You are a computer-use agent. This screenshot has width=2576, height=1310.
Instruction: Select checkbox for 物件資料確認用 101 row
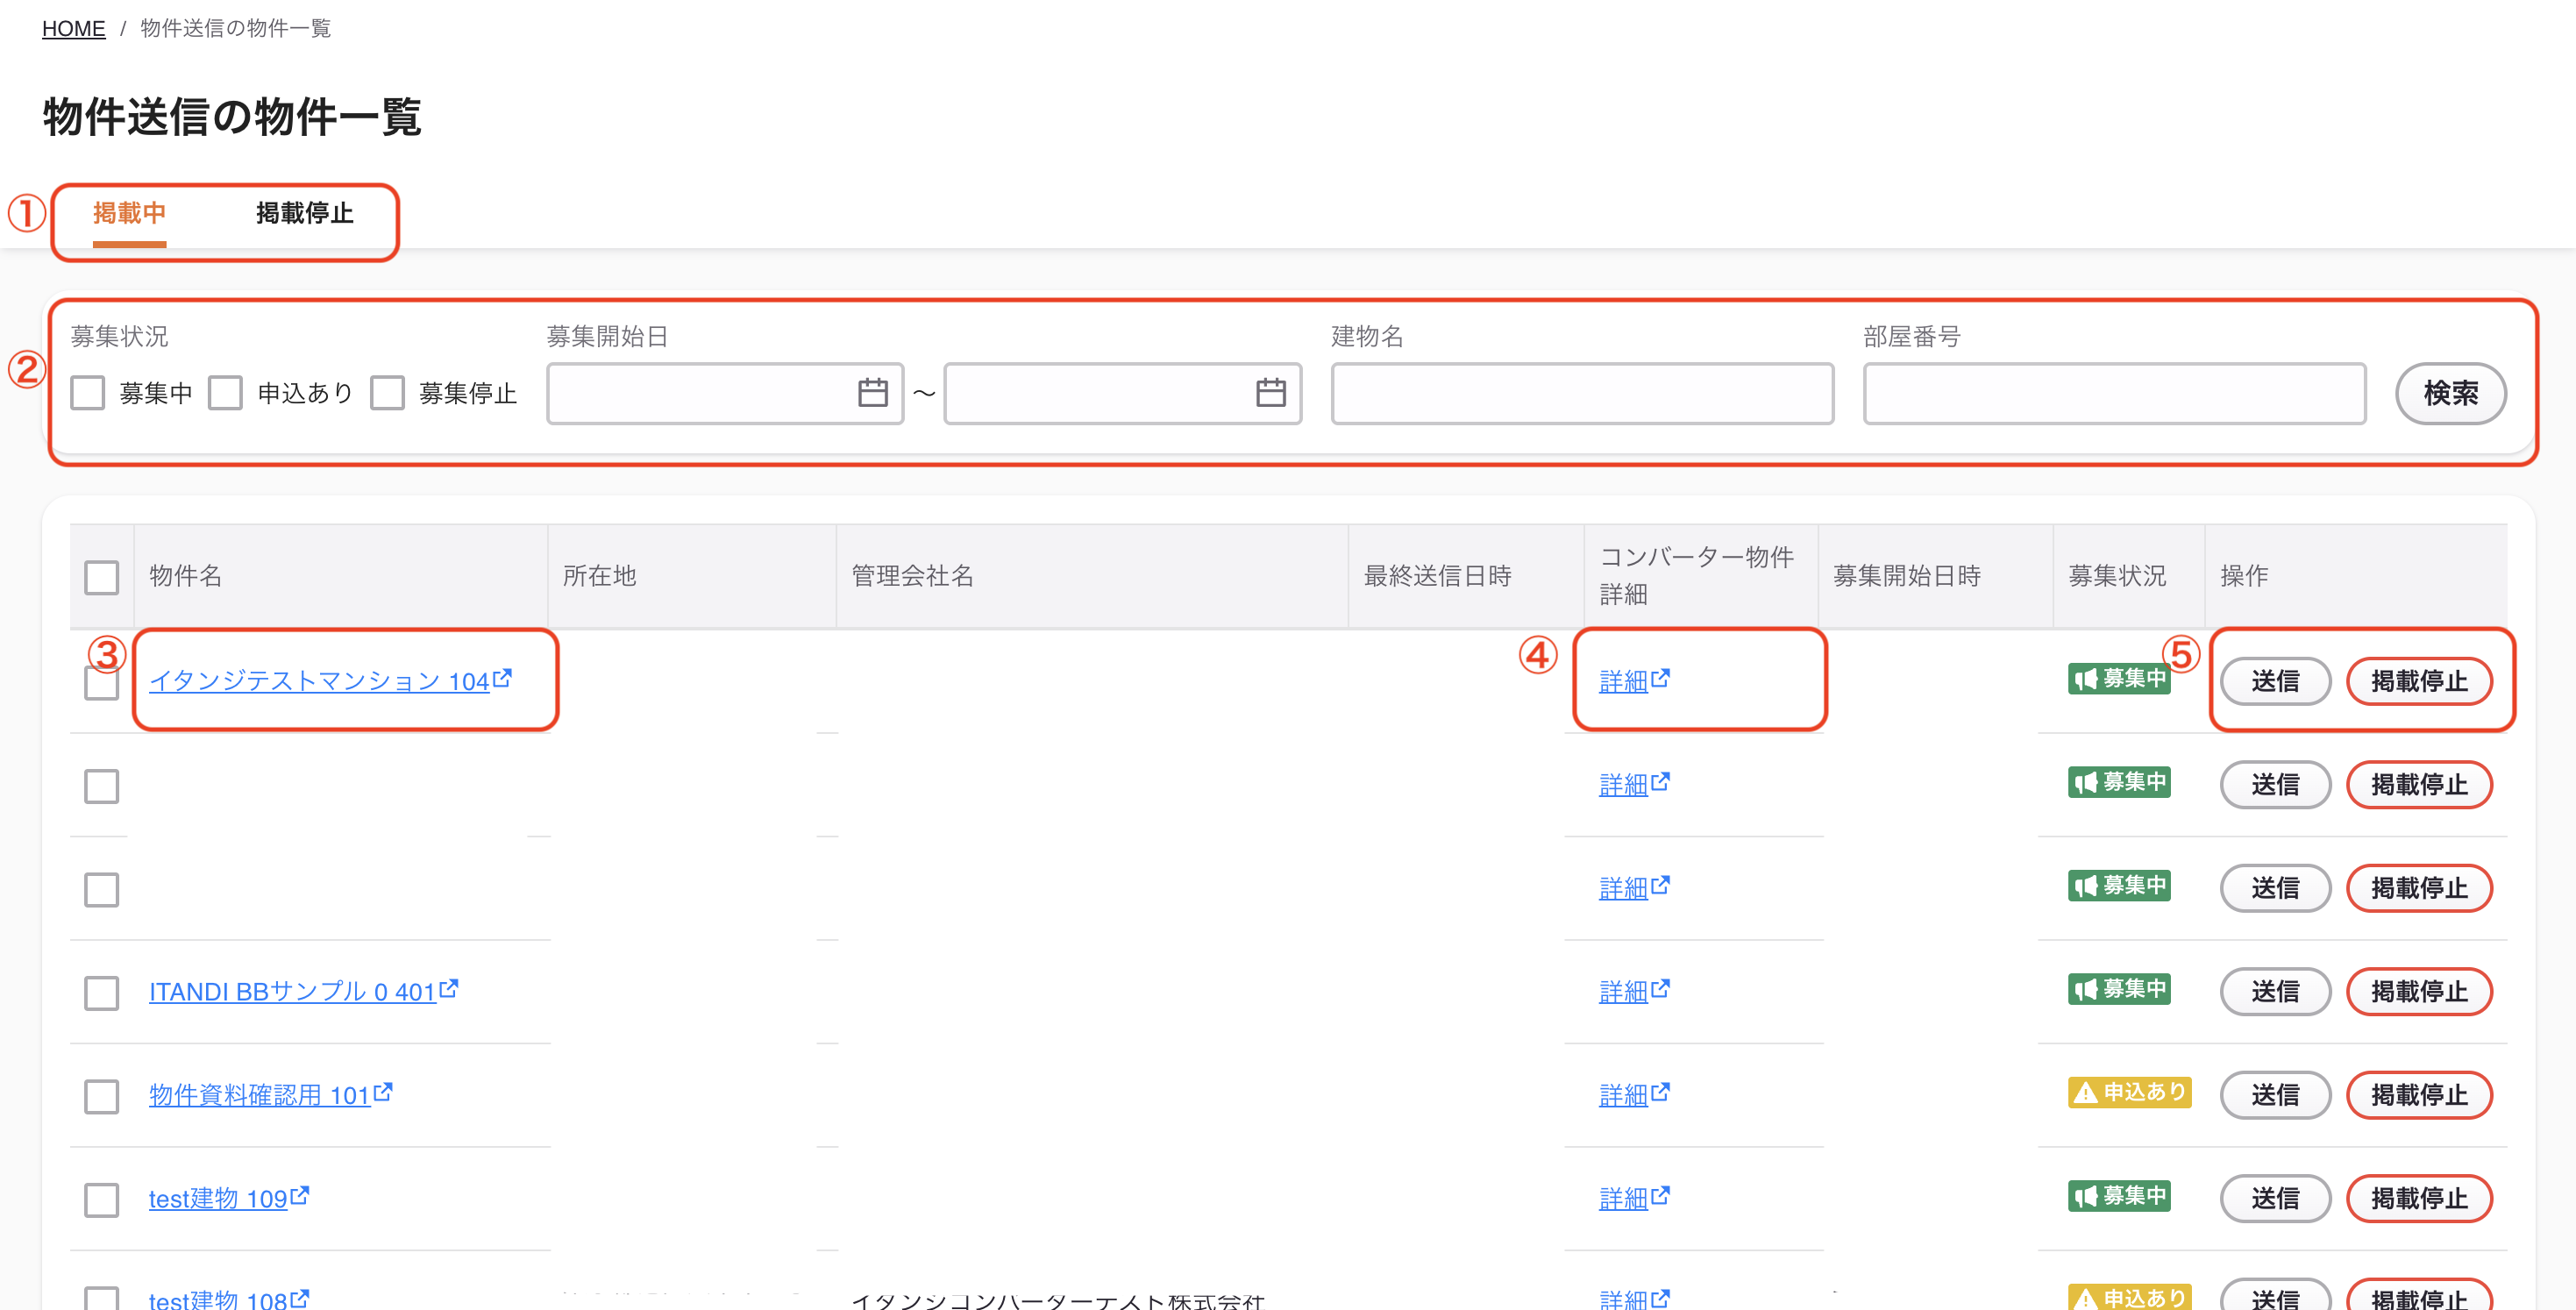pos(102,1096)
